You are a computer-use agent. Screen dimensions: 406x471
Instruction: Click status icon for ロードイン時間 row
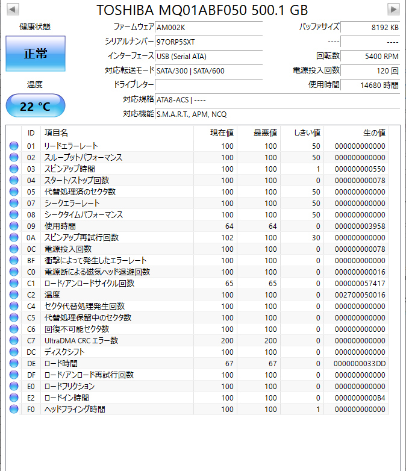[x=14, y=398]
